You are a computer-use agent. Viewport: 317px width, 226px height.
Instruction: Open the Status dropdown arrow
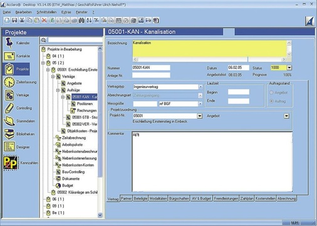(x=289, y=68)
